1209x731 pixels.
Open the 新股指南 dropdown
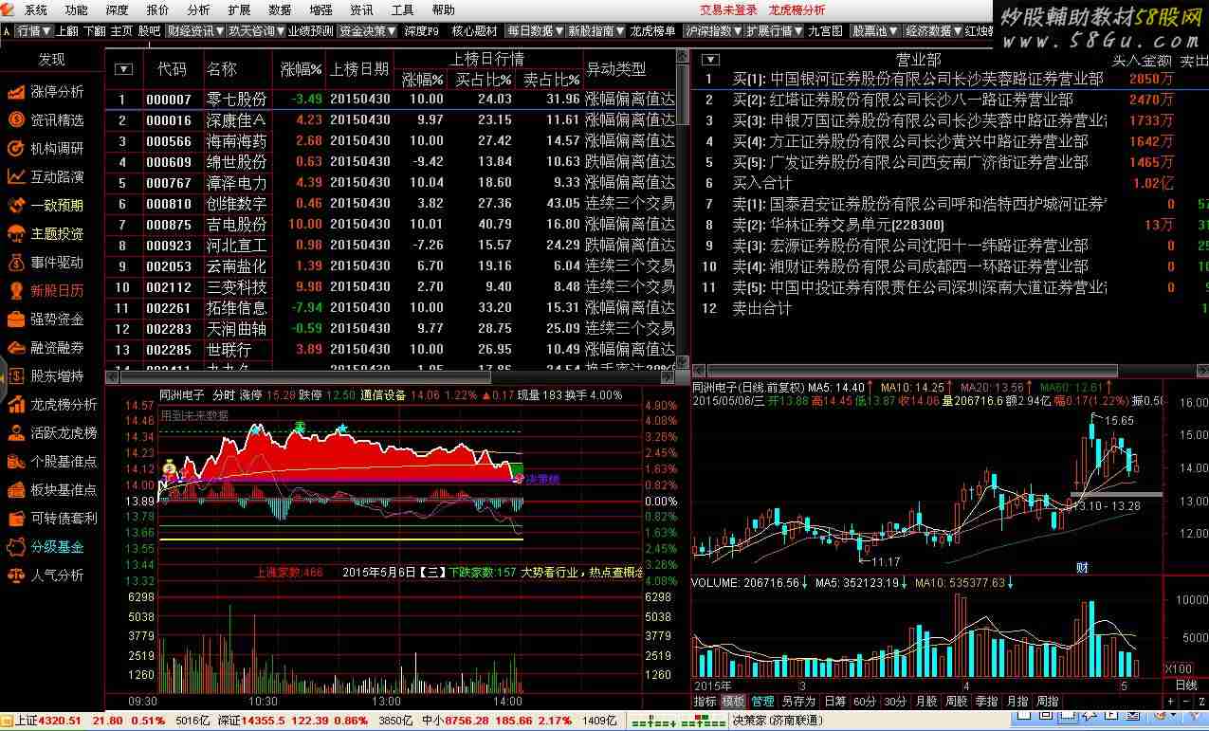(x=596, y=31)
